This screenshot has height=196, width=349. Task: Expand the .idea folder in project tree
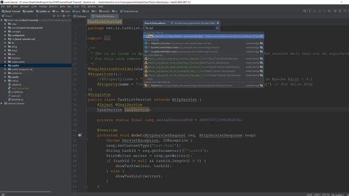tap(5, 24)
